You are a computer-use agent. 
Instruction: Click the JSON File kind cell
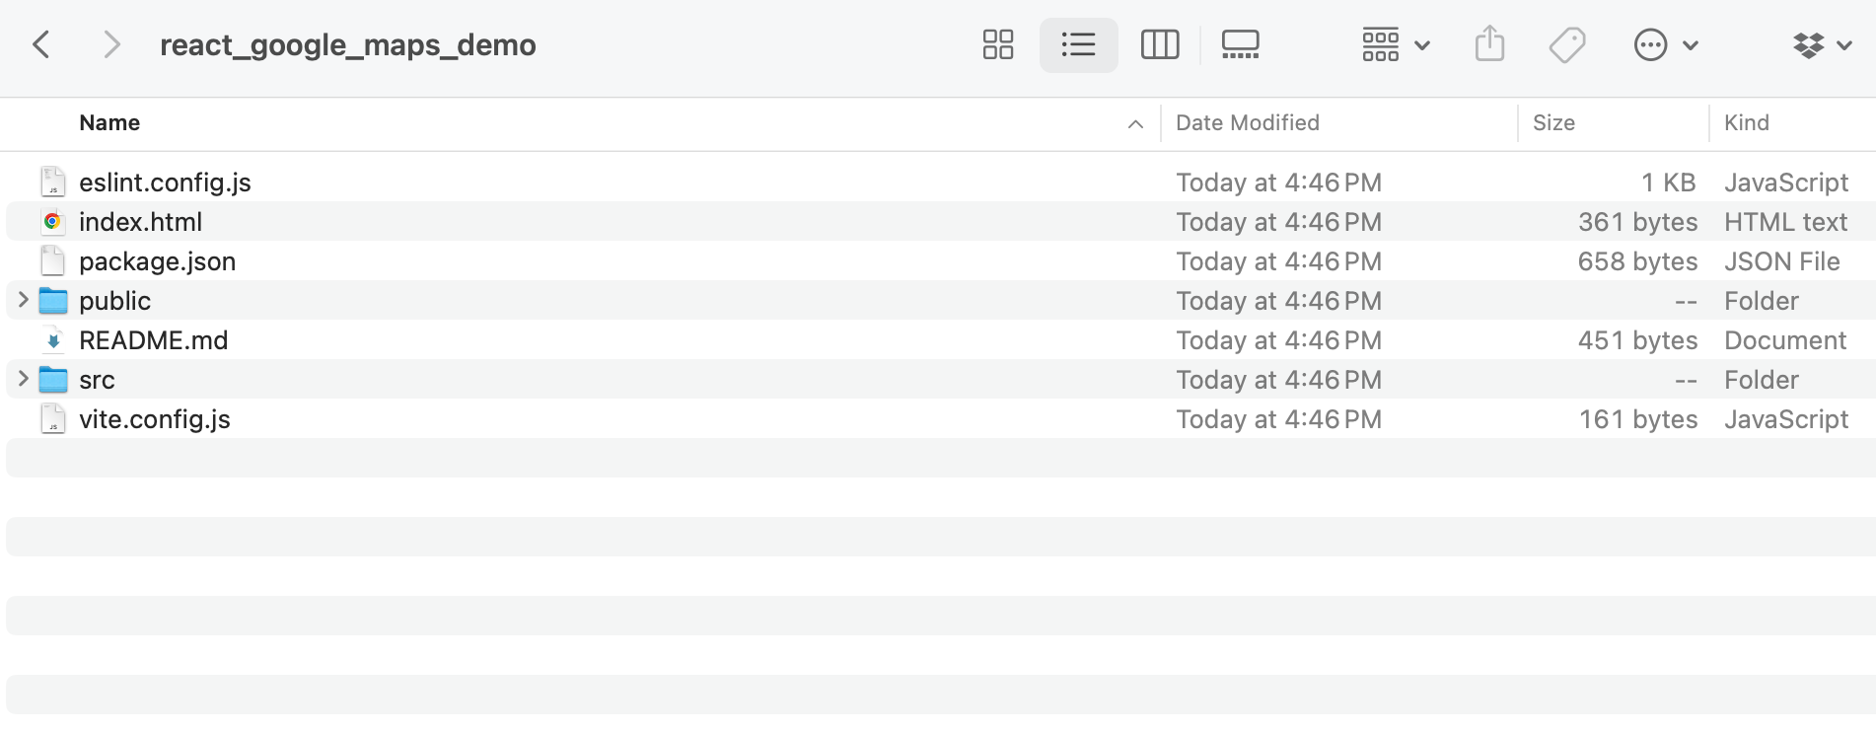1781,261
